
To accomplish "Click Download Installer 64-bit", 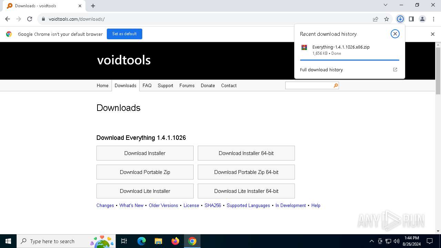I will pyautogui.click(x=246, y=153).
